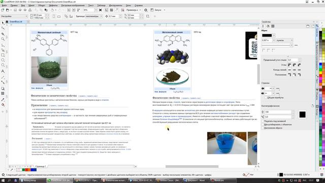Image resolution: width=325 pixels, height=183 pixels.
Task: Click the outline width input field
Action: tap(267, 40)
